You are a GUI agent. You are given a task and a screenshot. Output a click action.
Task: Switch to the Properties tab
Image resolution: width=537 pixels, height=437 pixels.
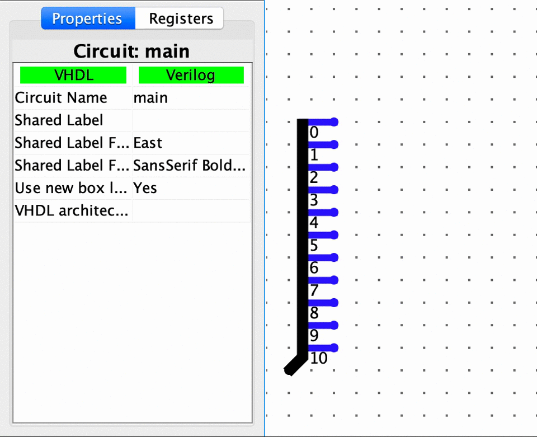click(87, 18)
